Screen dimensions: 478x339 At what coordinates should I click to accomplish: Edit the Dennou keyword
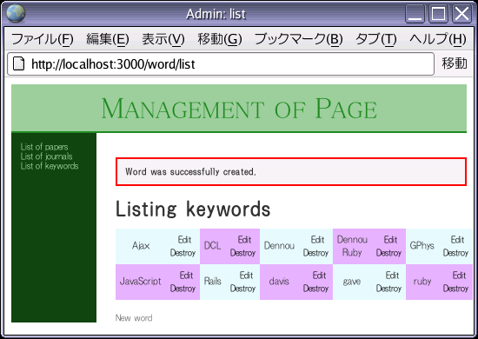click(317, 240)
